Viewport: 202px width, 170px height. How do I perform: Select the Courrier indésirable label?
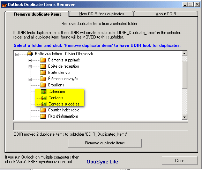(64, 110)
